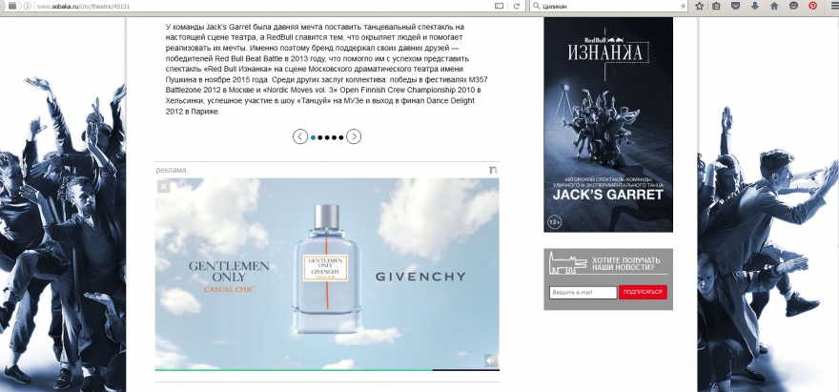The width and height of the screenshot is (839, 392).
Task: Click the red subscribe button
Action: [643, 293]
